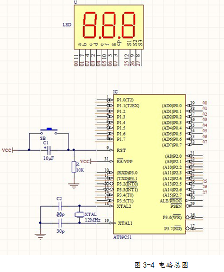Select the three-digit seven-segment LED display
Image resolution: width=224 pixels, height=272 pixels.
[109, 27]
